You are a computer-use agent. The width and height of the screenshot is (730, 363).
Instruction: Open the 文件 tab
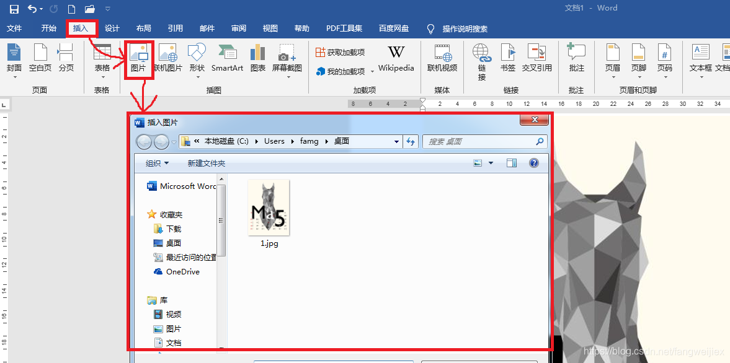click(x=14, y=28)
